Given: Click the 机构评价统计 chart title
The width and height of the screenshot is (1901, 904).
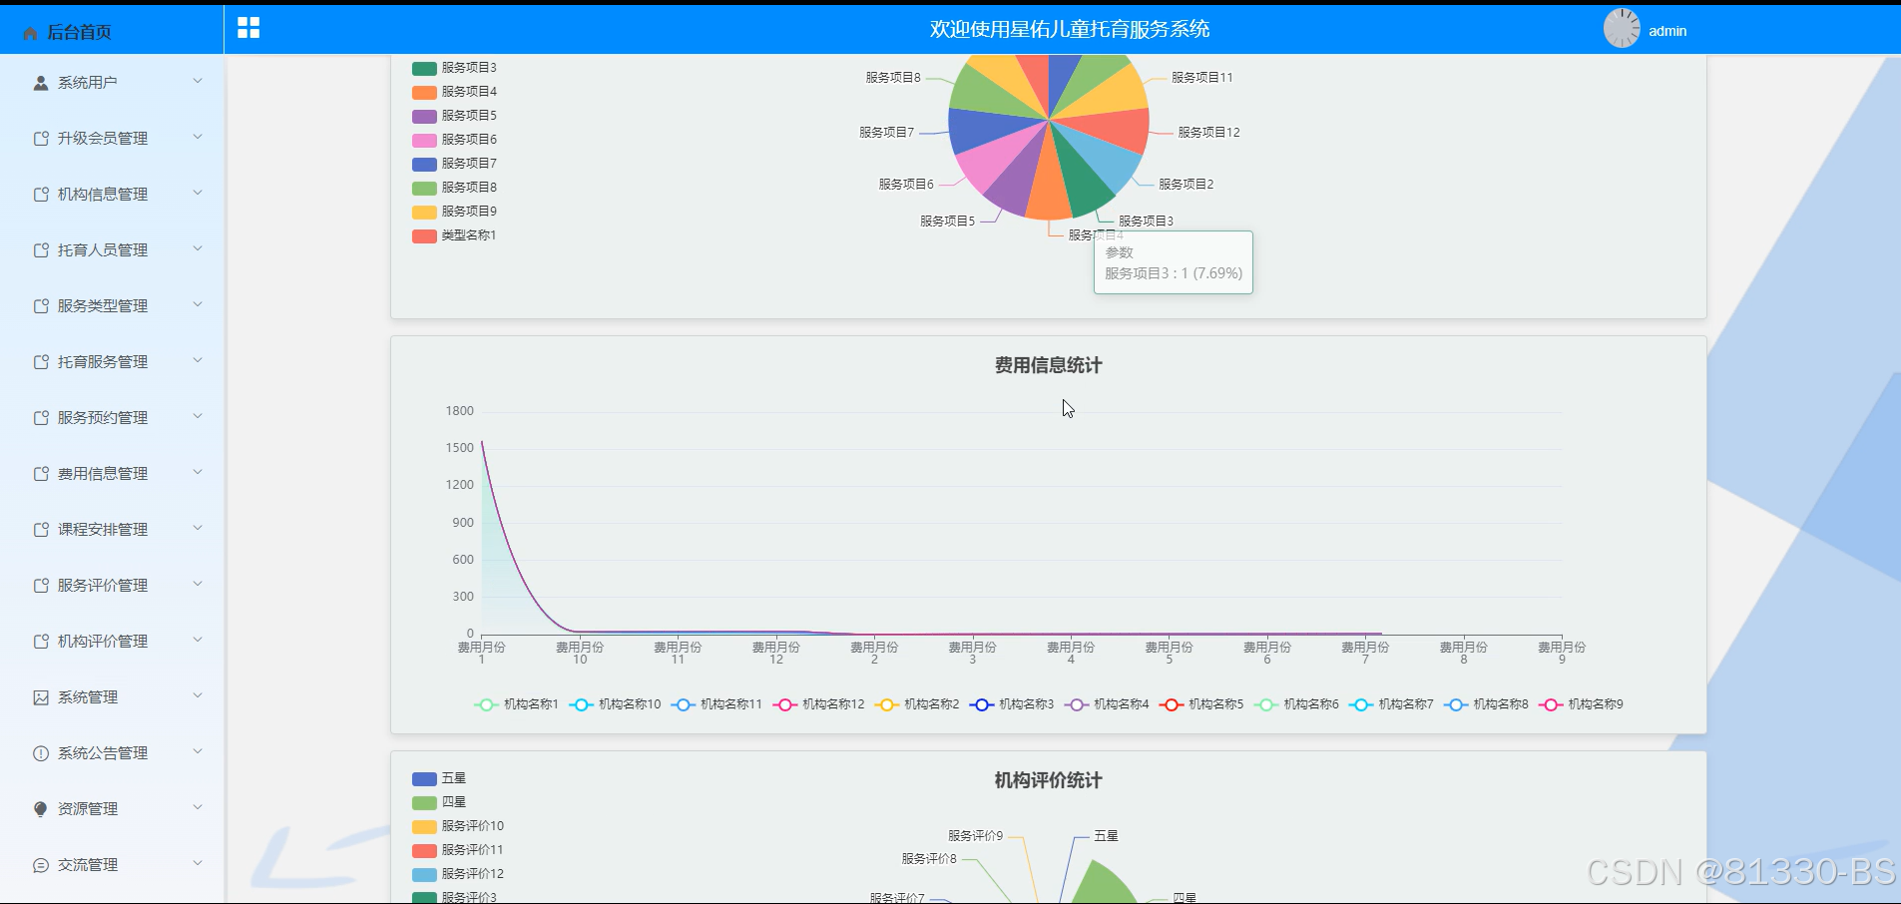Looking at the screenshot, I should pyautogui.click(x=1048, y=780).
